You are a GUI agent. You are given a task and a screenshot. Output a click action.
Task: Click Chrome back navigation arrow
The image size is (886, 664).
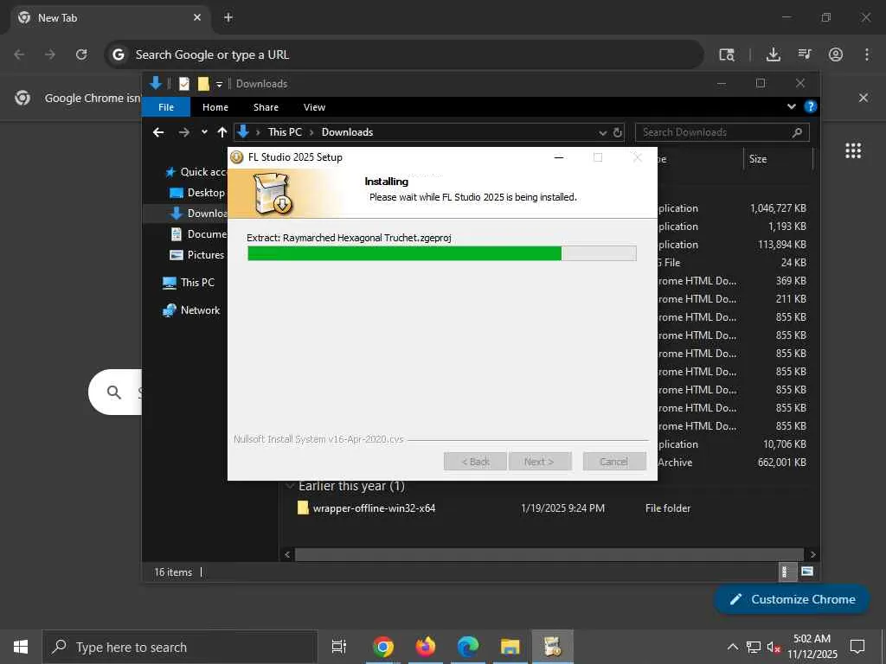pos(19,54)
